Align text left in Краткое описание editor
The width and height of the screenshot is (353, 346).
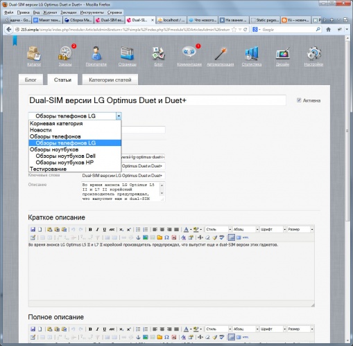pyautogui.click(x=155, y=229)
